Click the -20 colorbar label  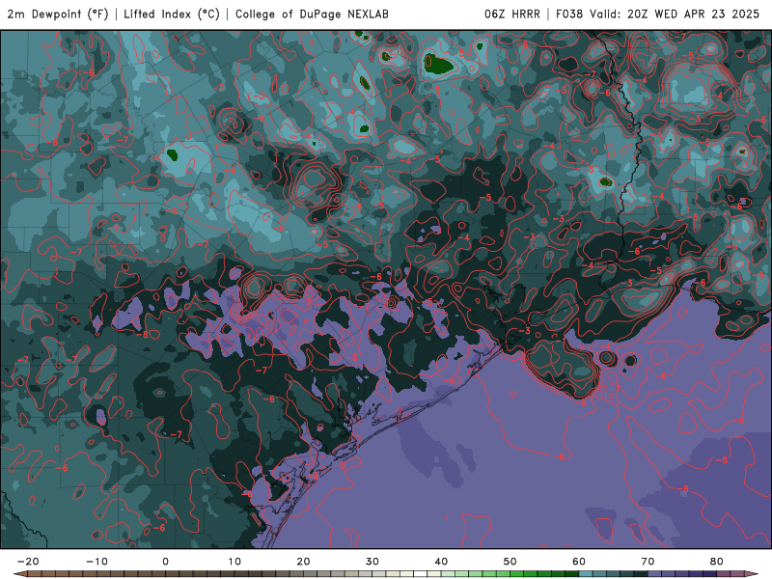point(28,562)
